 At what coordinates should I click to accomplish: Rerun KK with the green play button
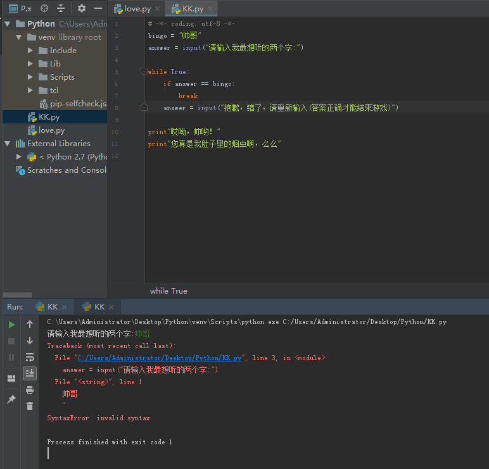pos(11,325)
